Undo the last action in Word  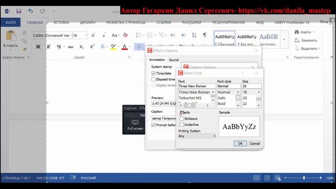(30, 11)
